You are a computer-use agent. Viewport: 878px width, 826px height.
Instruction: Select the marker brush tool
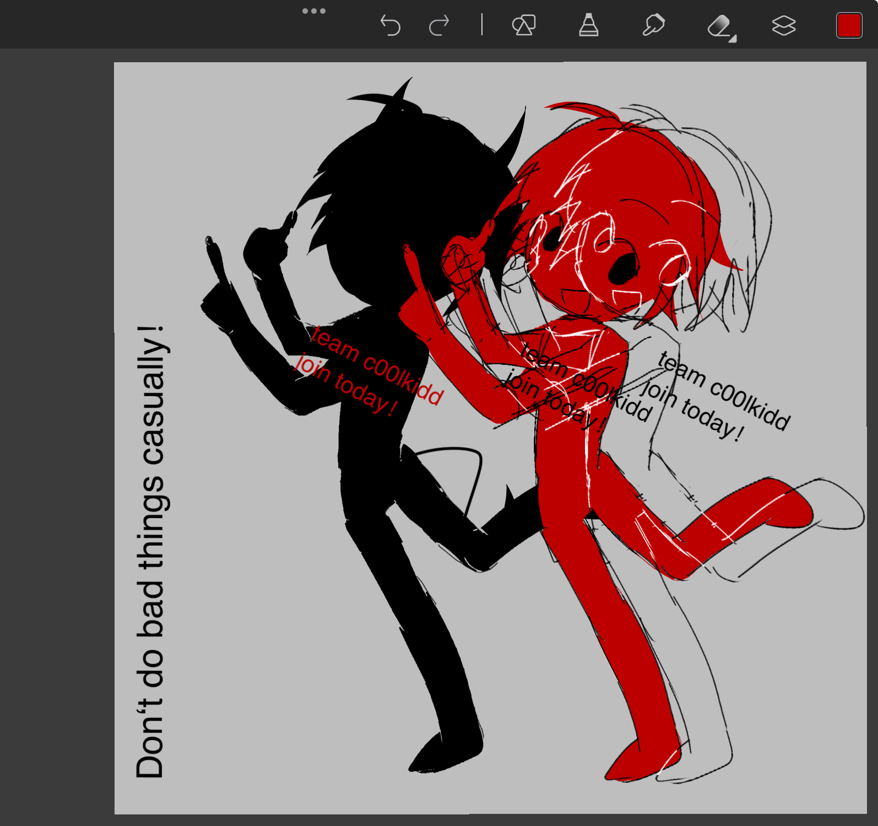[588, 25]
